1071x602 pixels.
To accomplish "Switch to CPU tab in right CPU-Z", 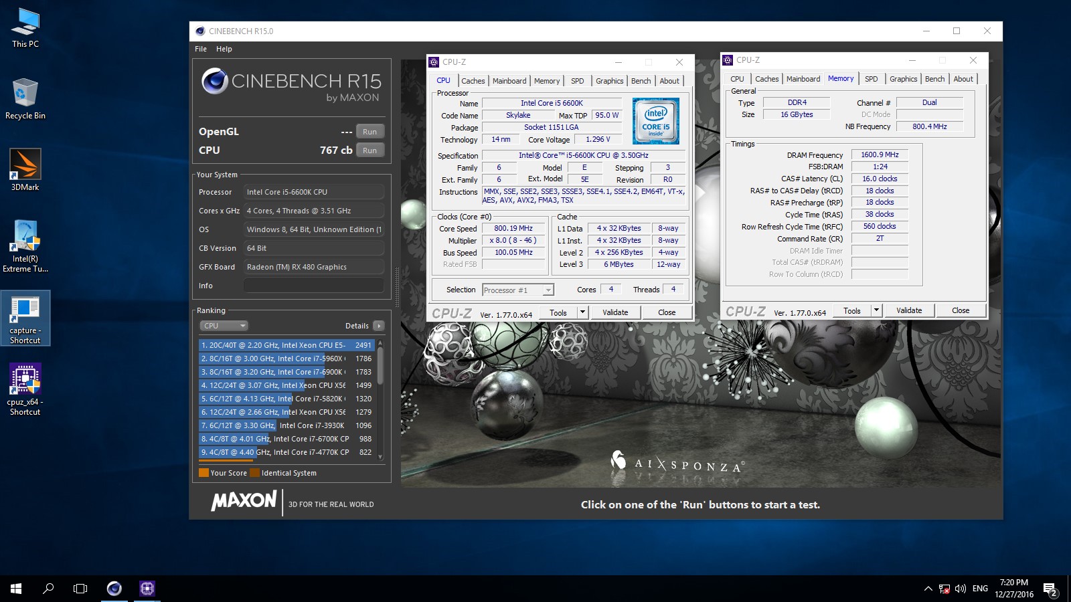I will coord(738,79).
